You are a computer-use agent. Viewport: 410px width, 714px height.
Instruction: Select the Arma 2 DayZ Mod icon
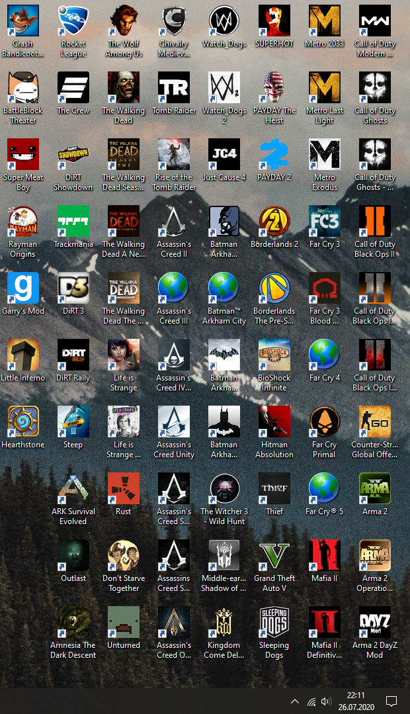tap(375, 623)
